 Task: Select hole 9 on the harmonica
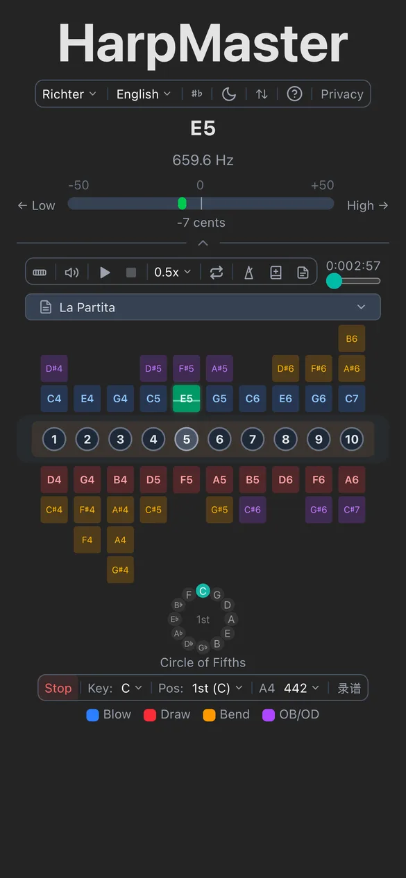(319, 439)
